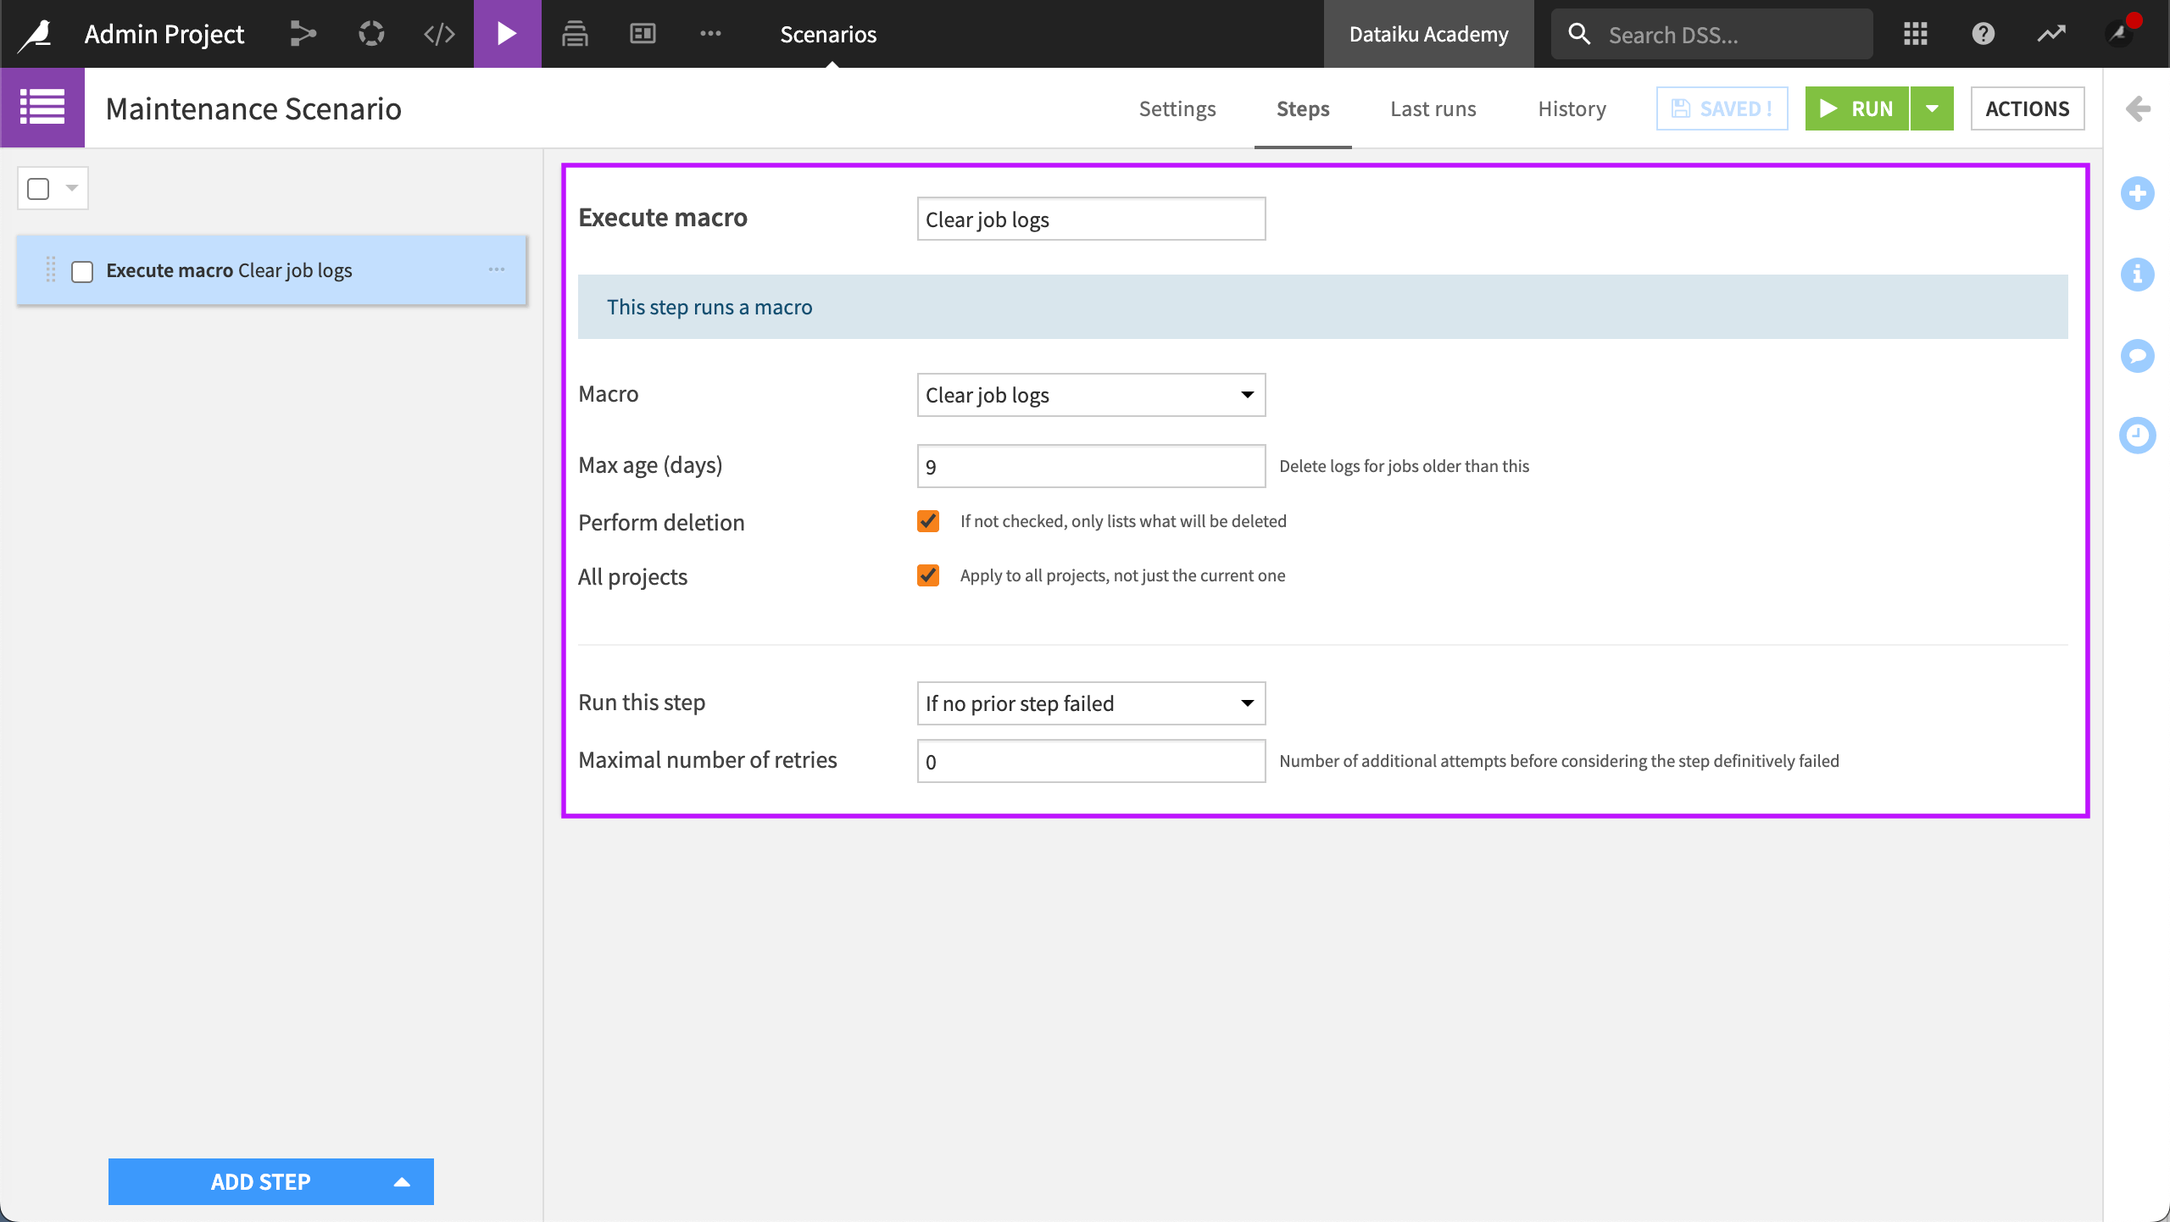
Task: Collapse the right panel with arrow
Action: 2138,108
